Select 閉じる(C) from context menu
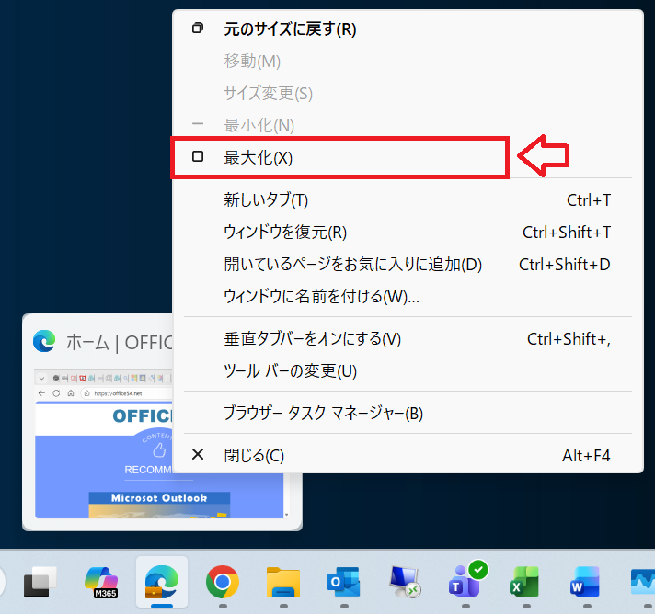 pos(408,455)
